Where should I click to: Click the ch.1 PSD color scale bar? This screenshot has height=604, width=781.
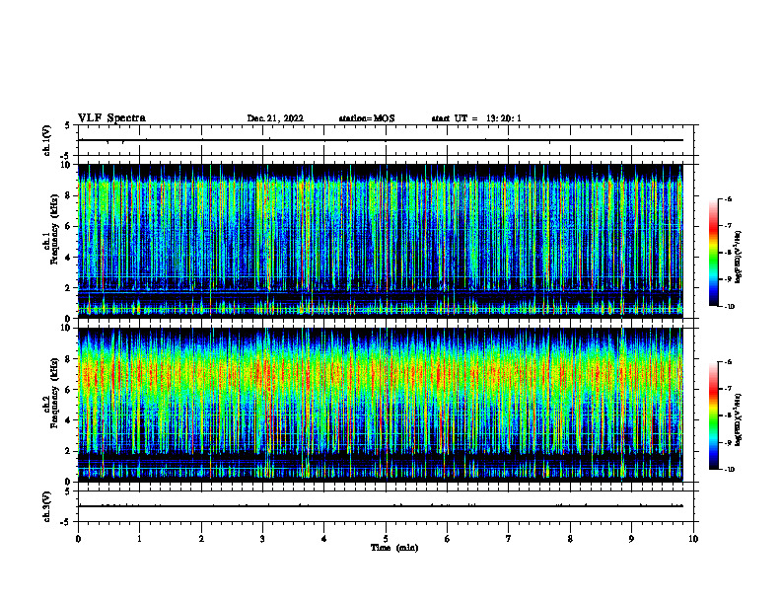tap(714, 253)
